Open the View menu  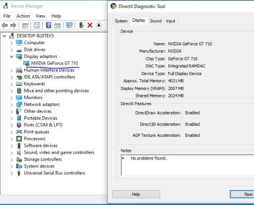click(41, 16)
